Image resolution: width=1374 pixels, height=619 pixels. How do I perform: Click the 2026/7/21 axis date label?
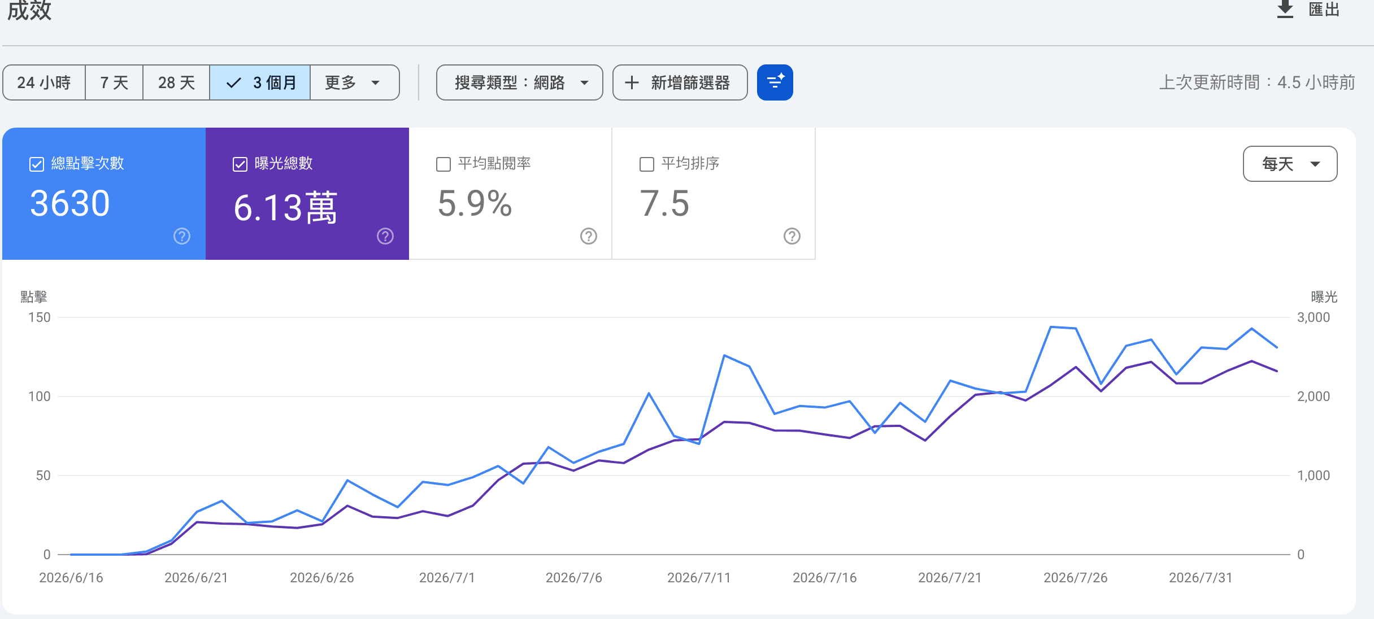coord(950,578)
